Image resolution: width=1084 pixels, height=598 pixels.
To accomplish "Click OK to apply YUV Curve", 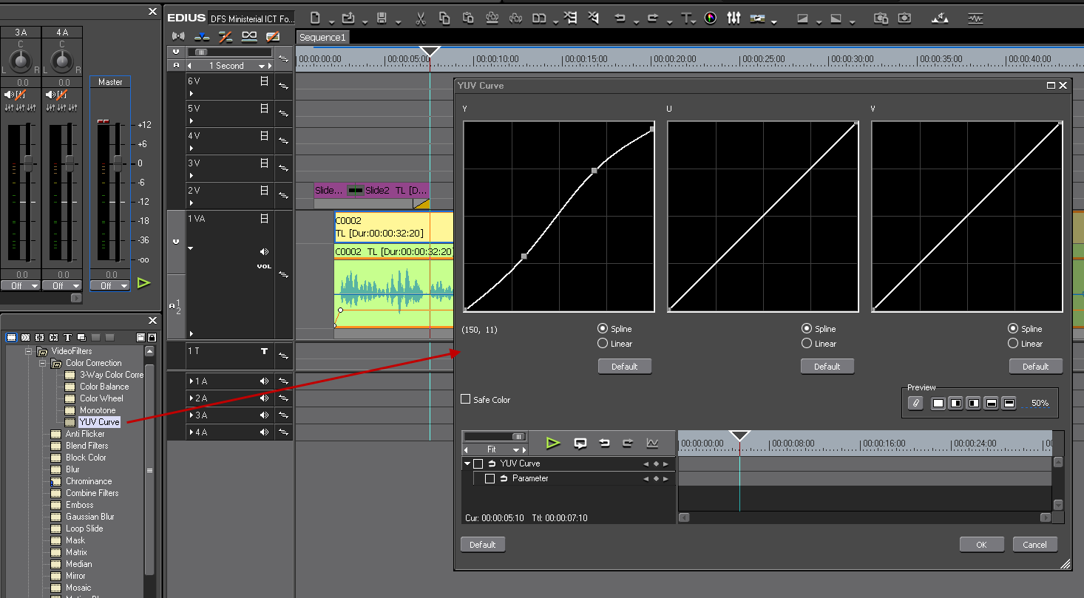I will tap(981, 545).
